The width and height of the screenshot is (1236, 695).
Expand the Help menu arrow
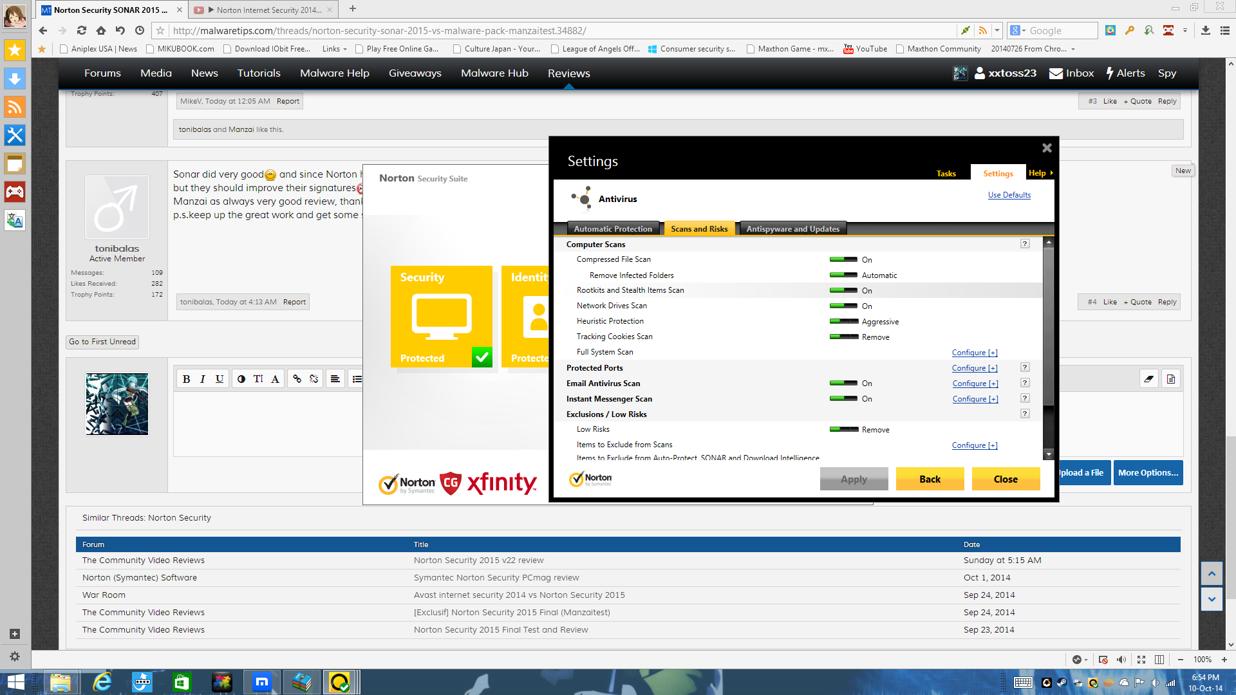click(1051, 173)
